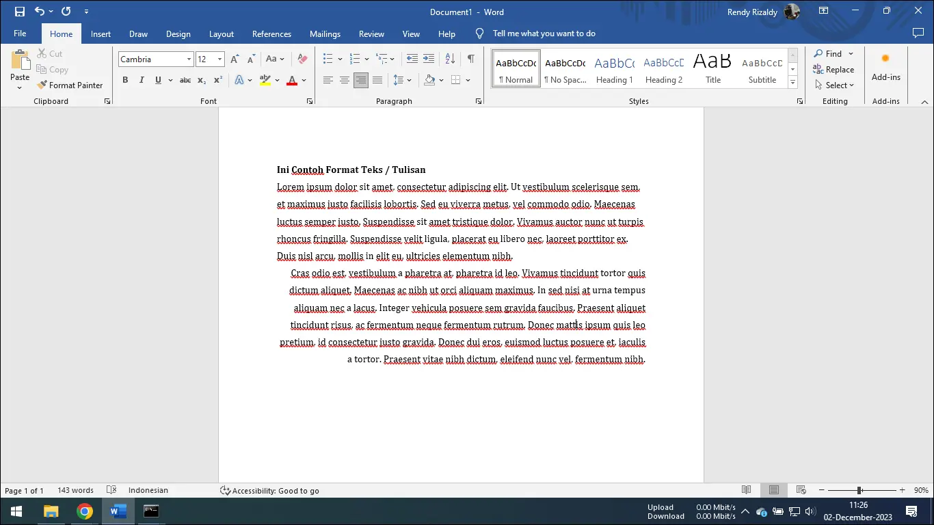Image resolution: width=934 pixels, height=525 pixels.
Task: Click the Replace button
Action: [x=833, y=70]
